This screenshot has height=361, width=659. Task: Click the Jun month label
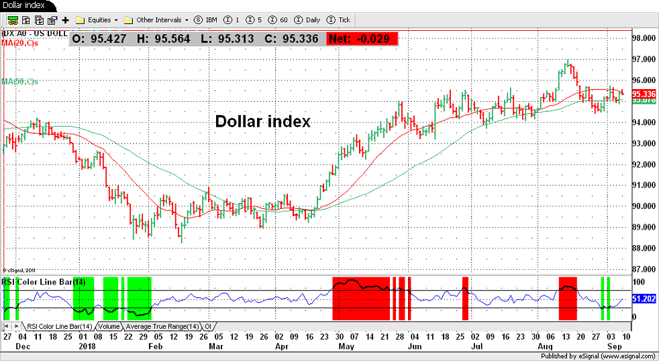[415, 347]
